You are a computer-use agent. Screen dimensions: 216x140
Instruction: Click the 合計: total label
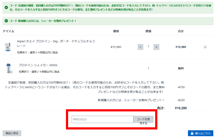click(161, 108)
